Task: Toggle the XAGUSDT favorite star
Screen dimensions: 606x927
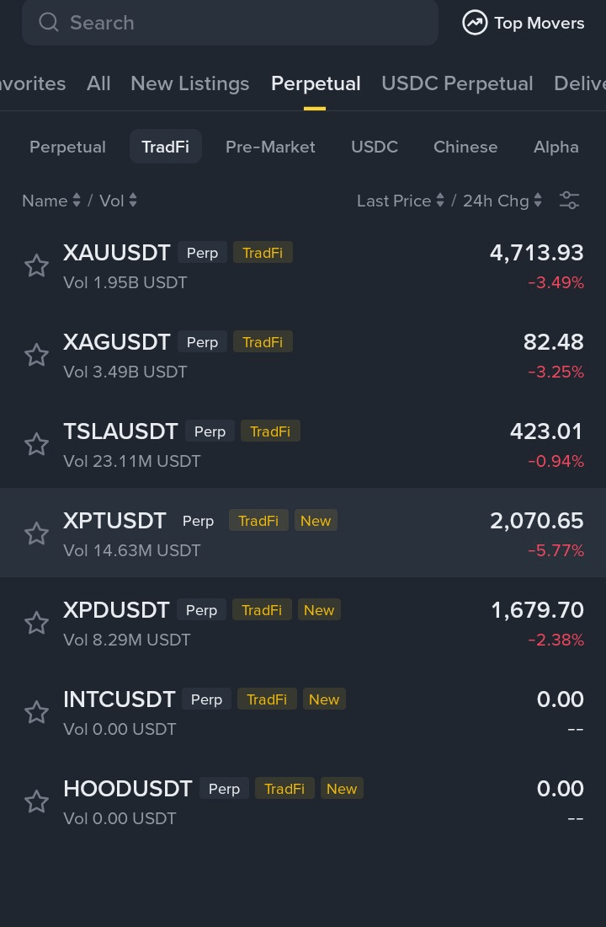Action: coord(36,356)
